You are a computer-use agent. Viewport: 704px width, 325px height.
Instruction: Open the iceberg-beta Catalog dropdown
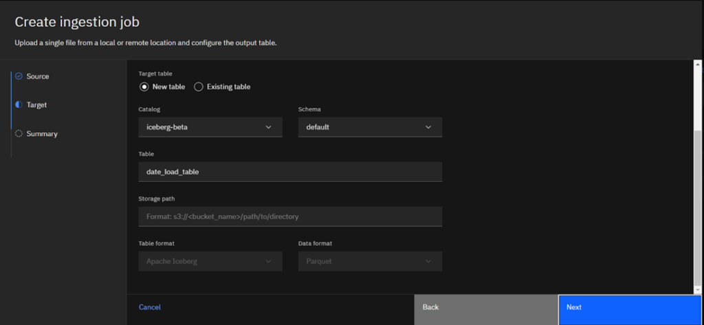pyautogui.click(x=210, y=127)
